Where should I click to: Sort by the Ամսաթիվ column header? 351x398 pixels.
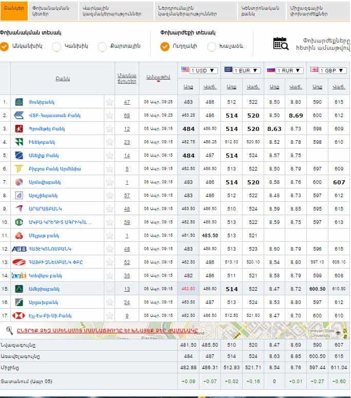(x=158, y=77)
